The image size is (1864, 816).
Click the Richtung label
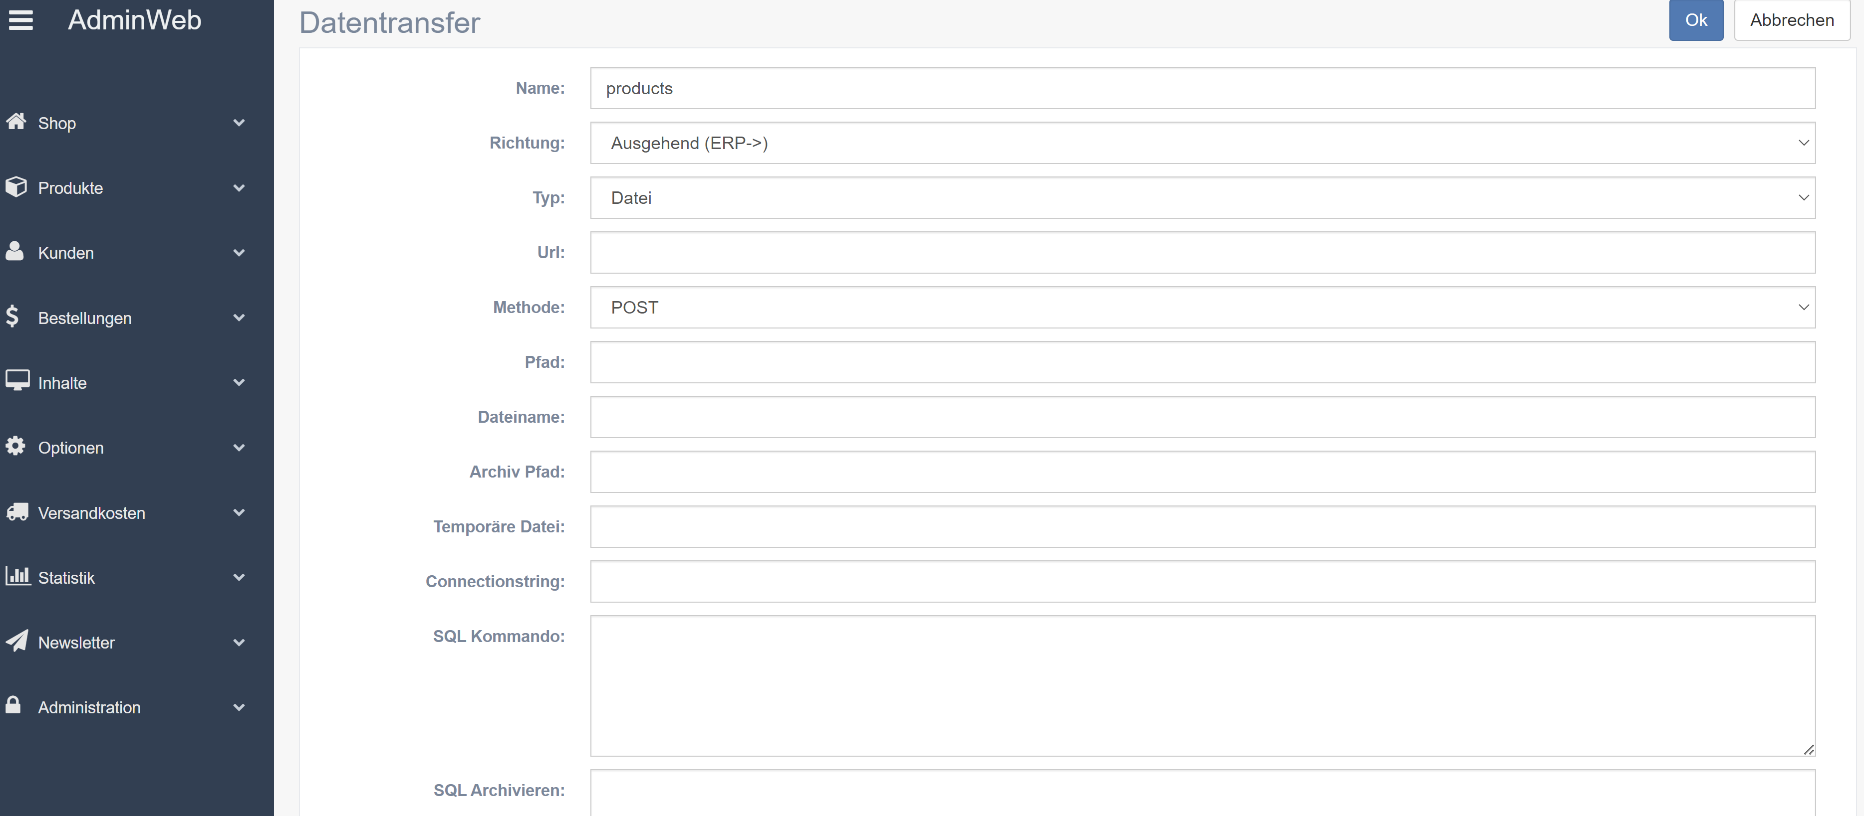click(x=527, y=143)
